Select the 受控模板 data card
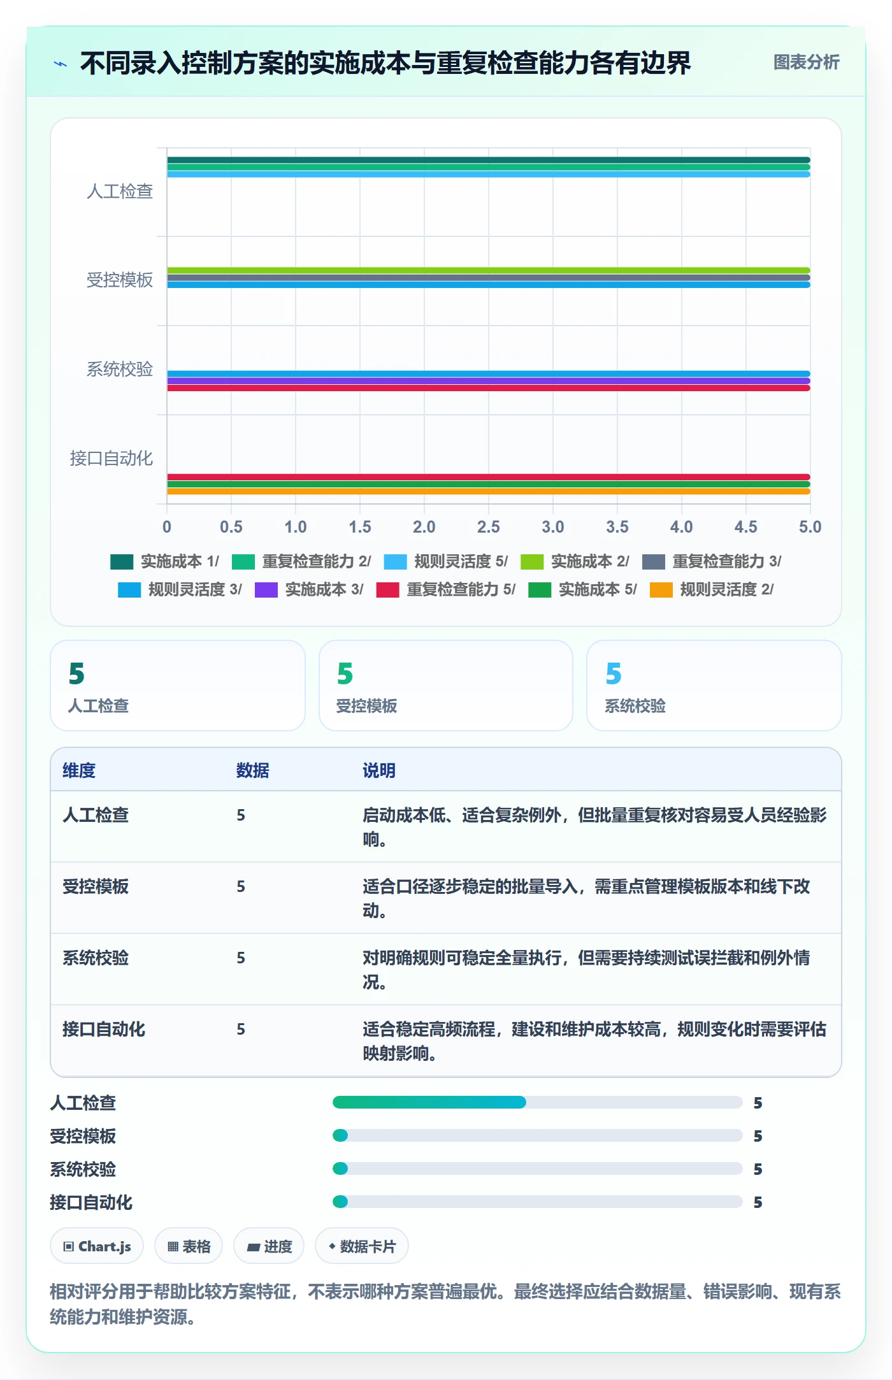The width and height of the screenshot is (892, 1380). click(446, 686)
